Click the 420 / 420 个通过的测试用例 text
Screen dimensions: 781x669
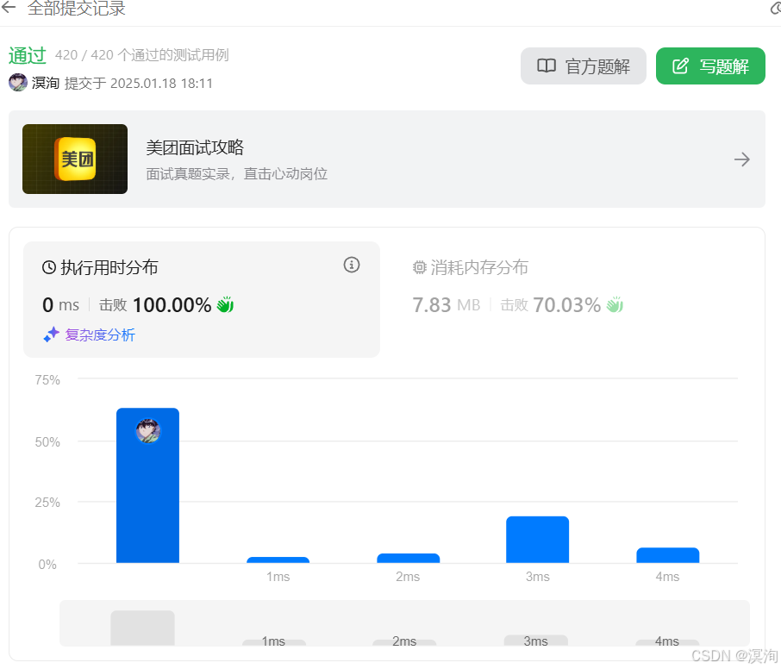pyautogui.click(x=142, y=55)
